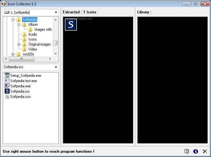Open the blue info about icon
Screen dimensions: 211x157
pos(195,151)
